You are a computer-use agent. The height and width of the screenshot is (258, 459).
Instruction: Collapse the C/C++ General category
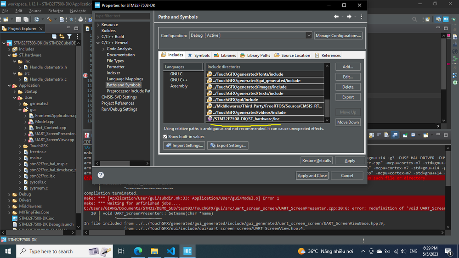(x=98, y=43)
